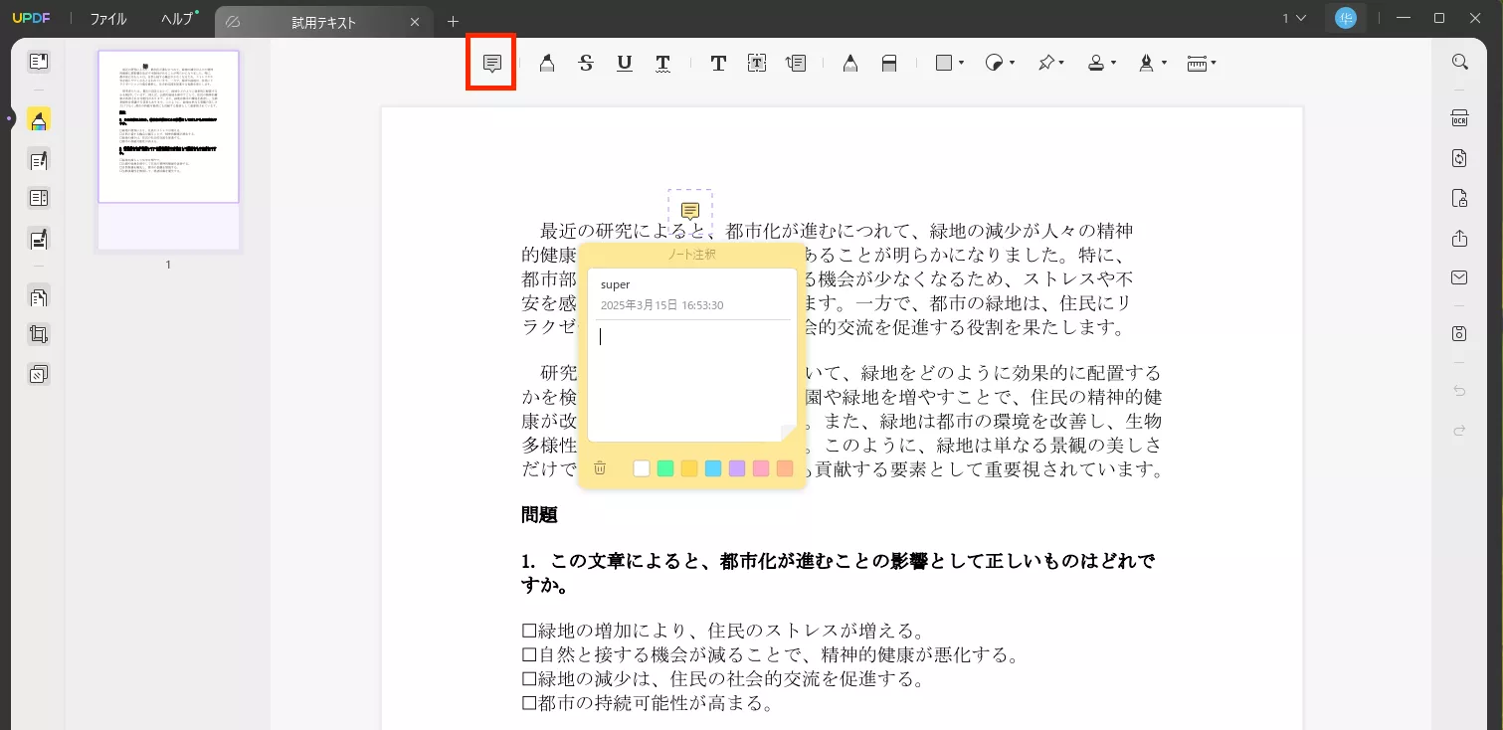Click the answer "都市の持続可能性が高まる。"
1503x730 pixels.
coord(649,704)
